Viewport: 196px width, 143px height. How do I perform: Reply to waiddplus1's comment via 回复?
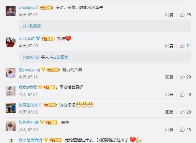point(169,15)
